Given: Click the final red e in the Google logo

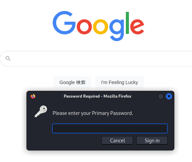Looking at the screenshot, I should [x=137, y=27].
